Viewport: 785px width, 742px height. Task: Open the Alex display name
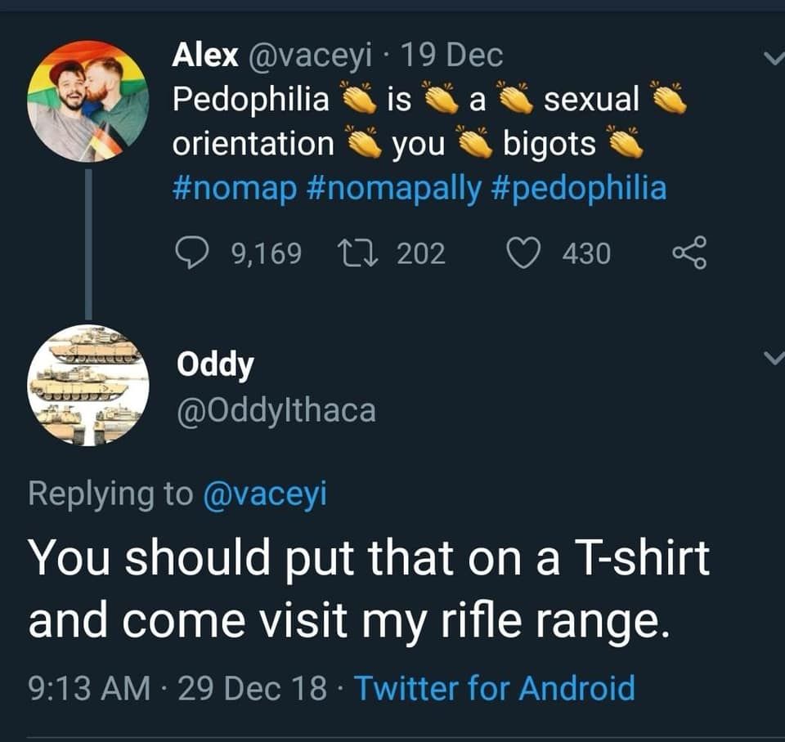point(204,56)
